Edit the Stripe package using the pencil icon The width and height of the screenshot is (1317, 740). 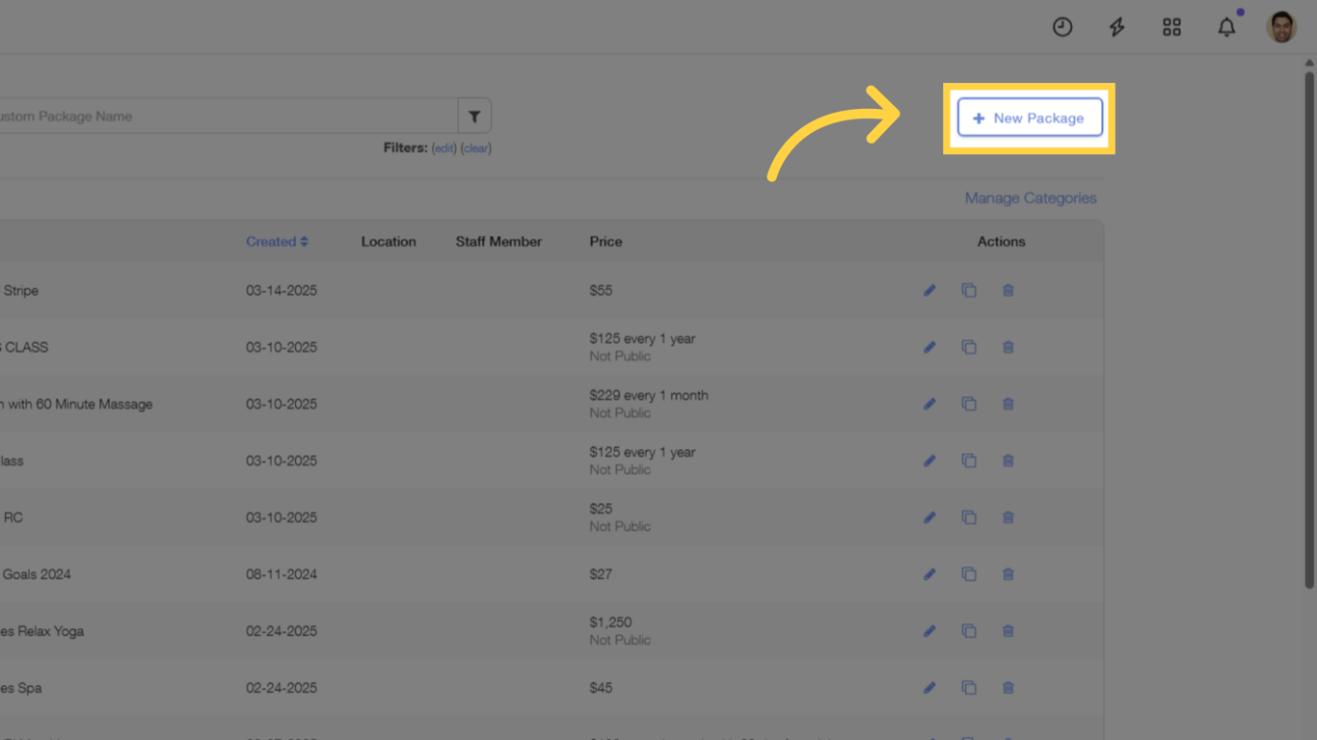tap(929, 290)
